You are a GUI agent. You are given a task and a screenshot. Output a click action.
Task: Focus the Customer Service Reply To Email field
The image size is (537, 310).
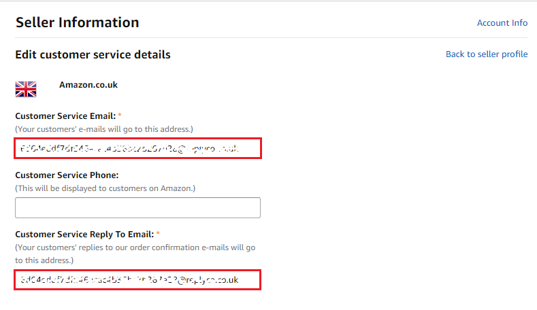[137, 279]
